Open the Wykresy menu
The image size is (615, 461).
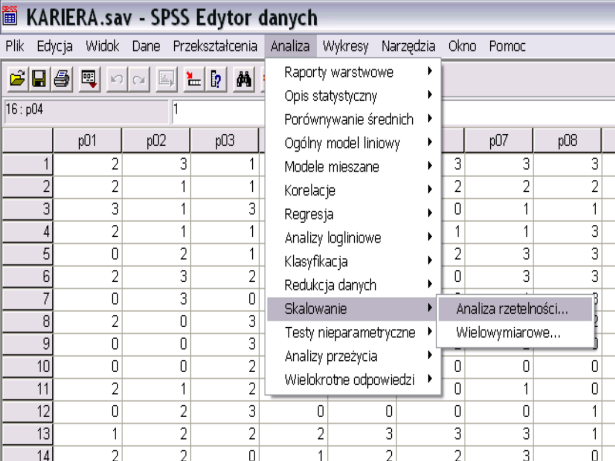coord(345,46)
